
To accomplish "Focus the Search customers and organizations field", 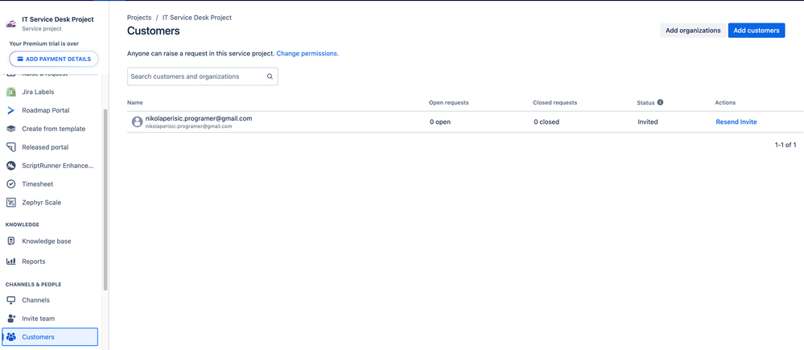I will coord(203,76).
